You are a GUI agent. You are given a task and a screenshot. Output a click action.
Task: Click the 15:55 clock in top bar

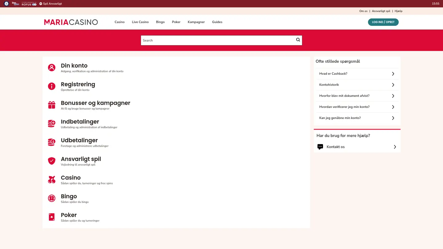pyautogui.click(x=436, y=4)
